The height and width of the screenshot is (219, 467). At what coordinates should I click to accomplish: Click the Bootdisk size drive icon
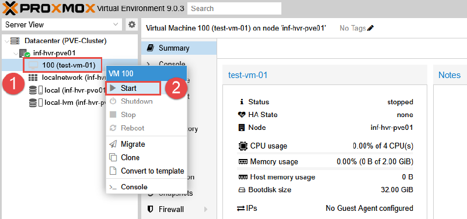point(242,190)
